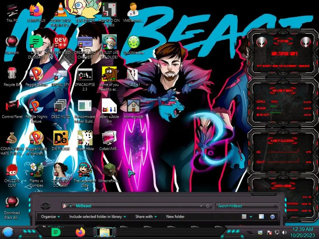The image size is (319, 239).
Task: Expand the MrBeast address bar history arrow
Action: 201,206
